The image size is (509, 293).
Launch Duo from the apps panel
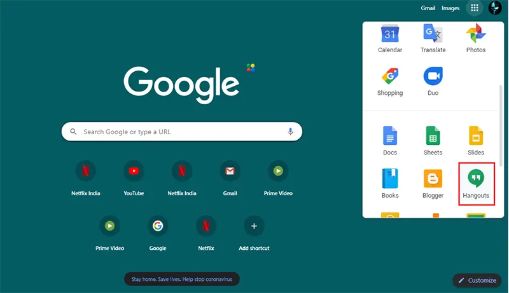433,82
